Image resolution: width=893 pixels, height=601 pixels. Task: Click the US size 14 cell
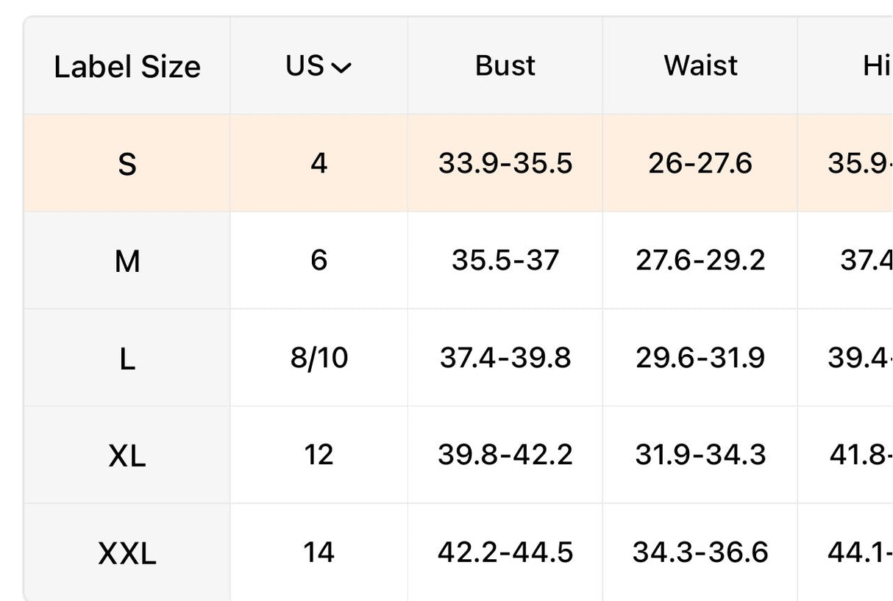click(x=319, y=552)
